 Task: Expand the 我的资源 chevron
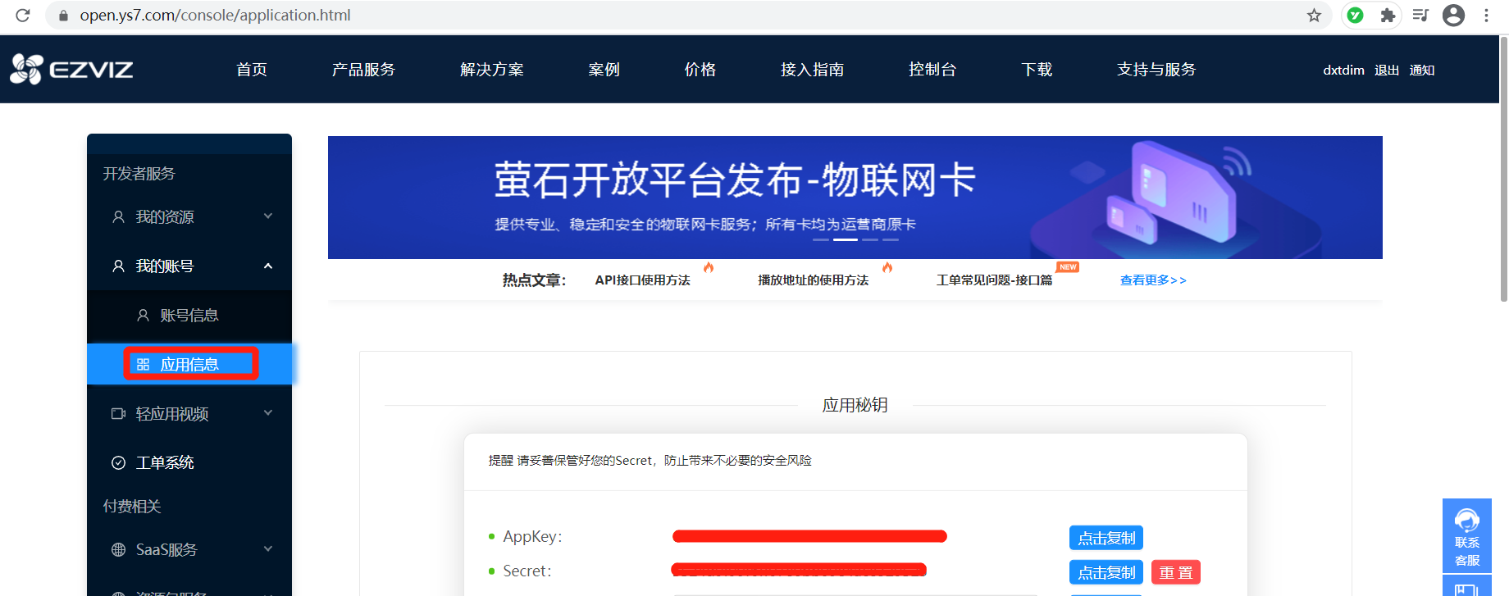click(x=267, y=216)
